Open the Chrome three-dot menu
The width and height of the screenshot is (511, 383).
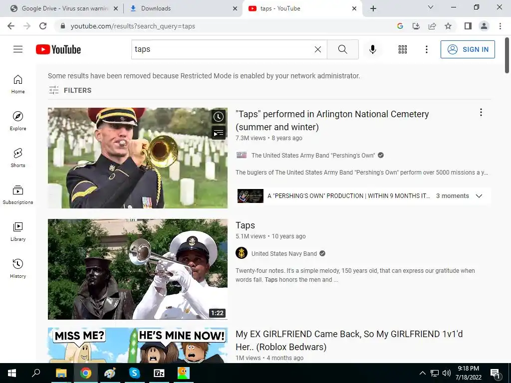(x=500, y=26)
